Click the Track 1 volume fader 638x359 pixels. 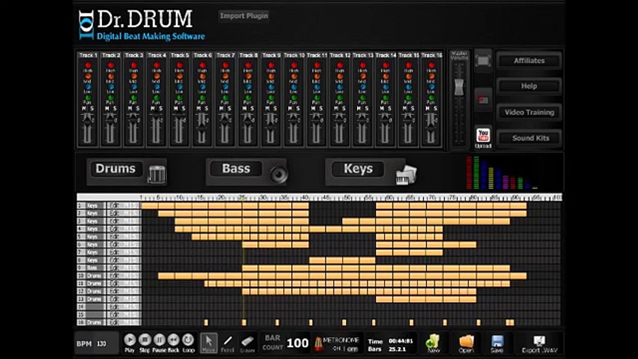tap(87, 121)
